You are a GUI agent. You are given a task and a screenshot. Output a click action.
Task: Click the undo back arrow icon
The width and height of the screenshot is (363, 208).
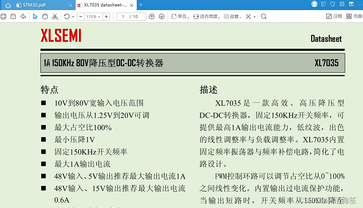[23, 16]
